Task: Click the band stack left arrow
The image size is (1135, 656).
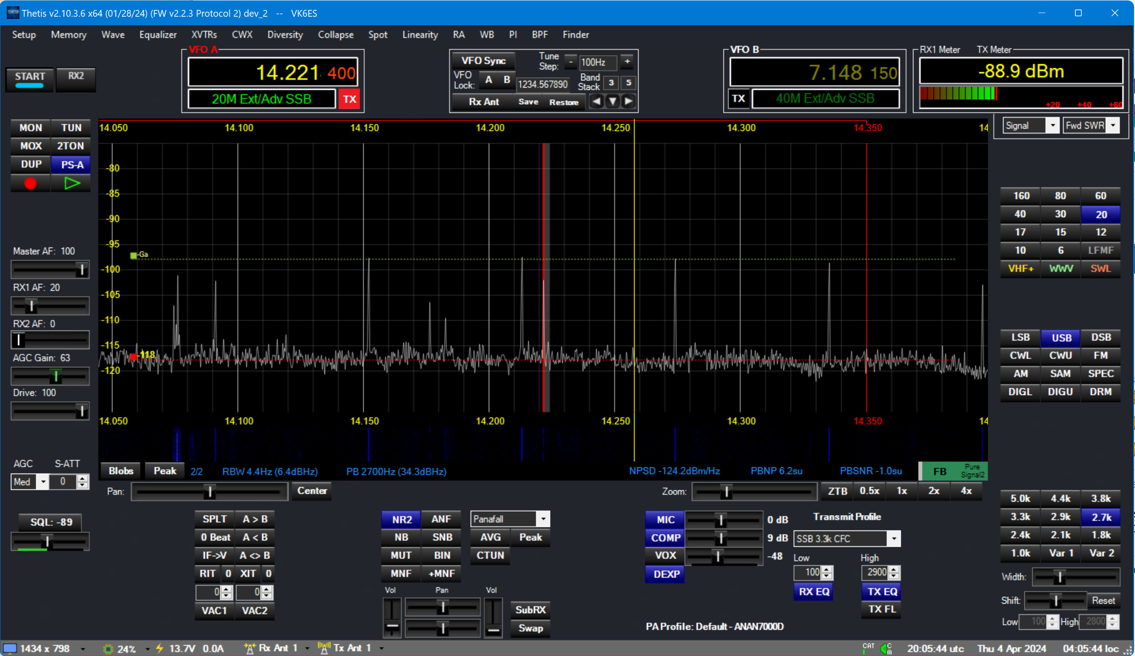Action: 596,101
